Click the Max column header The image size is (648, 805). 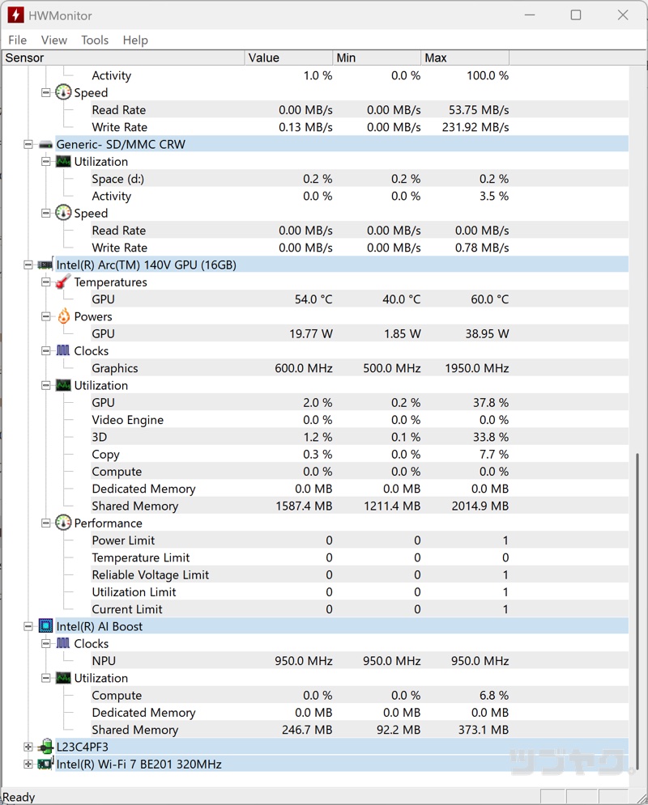(x=464, y=57)
